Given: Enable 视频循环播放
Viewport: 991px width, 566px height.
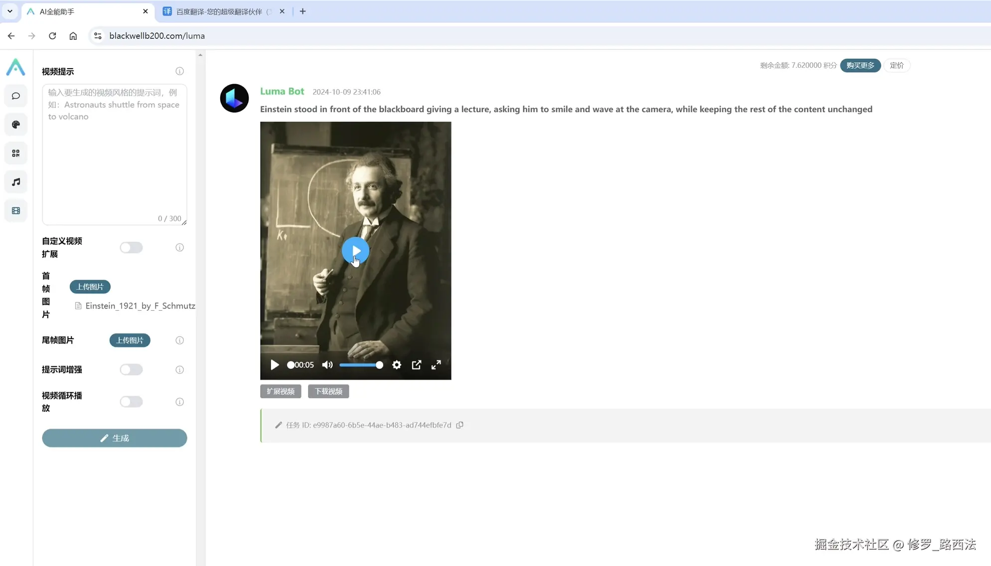Looking at the screenshot, I should [131, 401].
